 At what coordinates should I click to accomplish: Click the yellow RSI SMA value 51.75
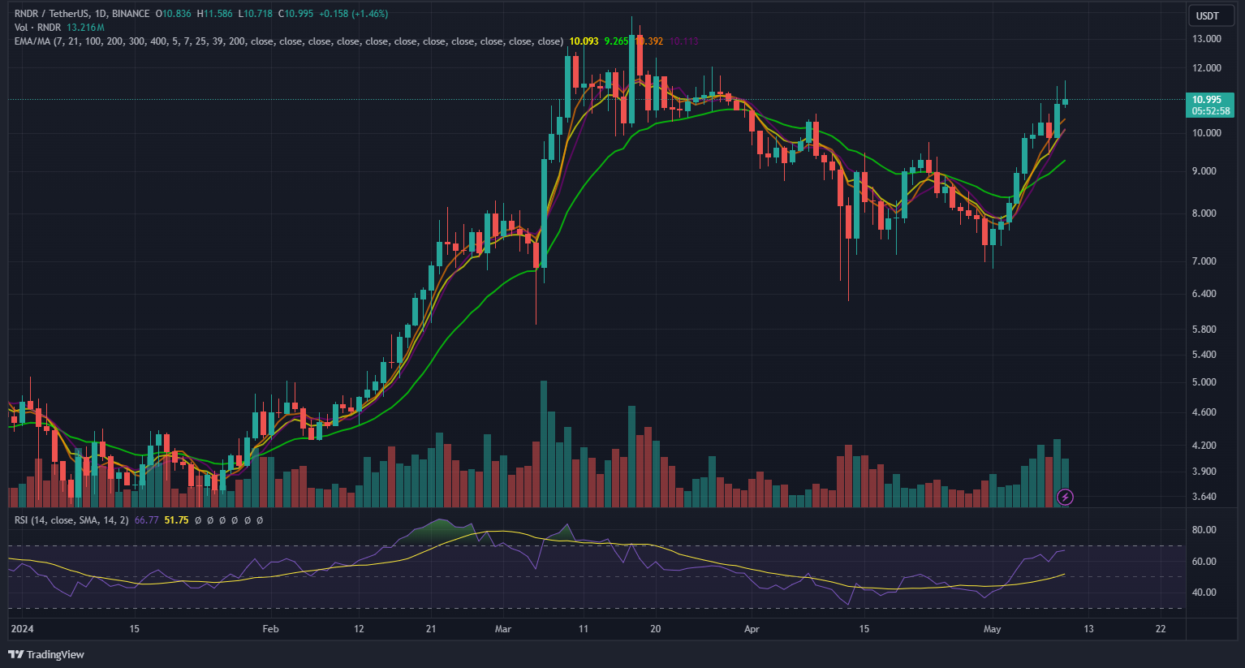click(176, 520)
